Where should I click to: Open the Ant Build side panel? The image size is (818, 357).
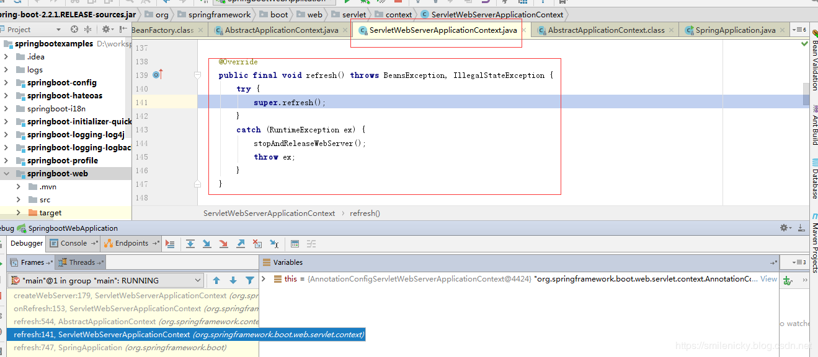[814, 125]
